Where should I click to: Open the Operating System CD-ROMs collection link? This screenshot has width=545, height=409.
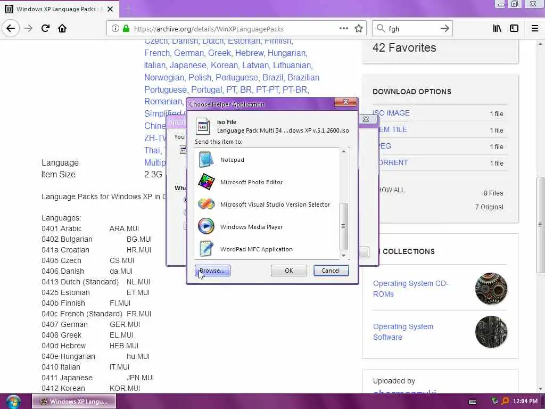pos(411,289)
